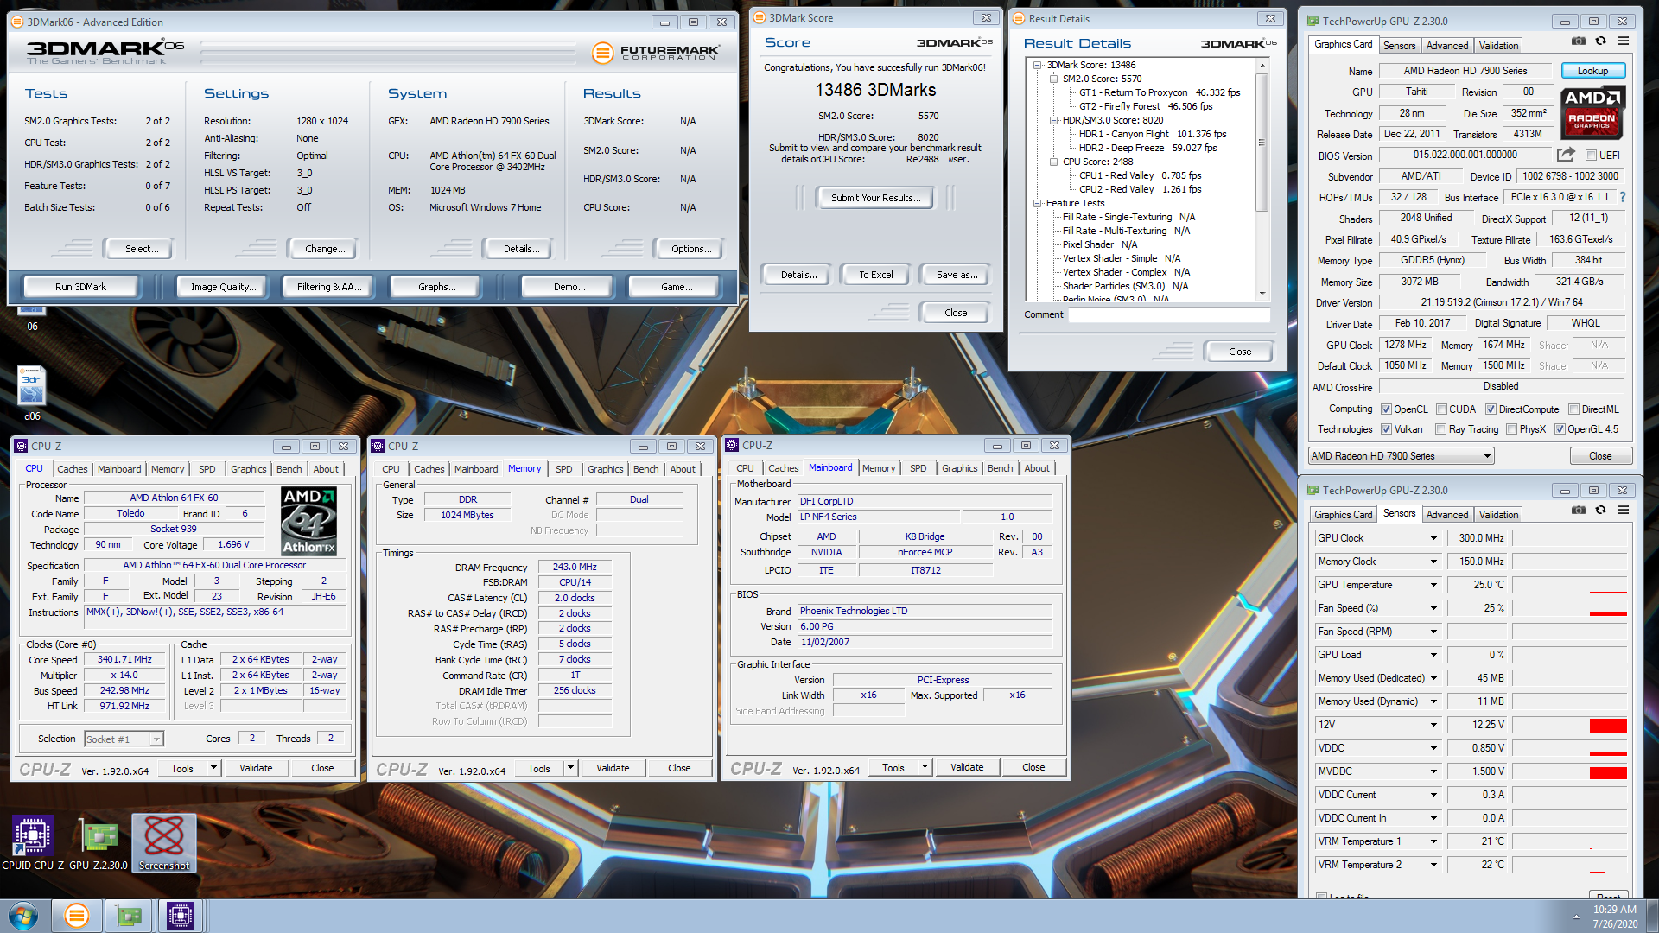Click the Result Details window title icon
This screenshot has height=933, width=1659.
(x=1018, y=18)
